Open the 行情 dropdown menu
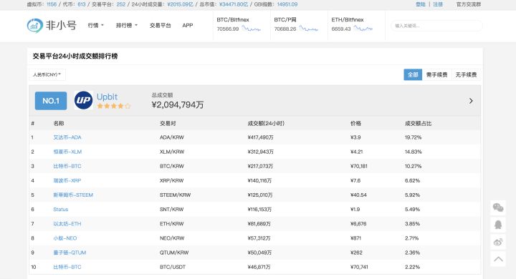Screen dimensions: 516x279 click(96, 25)
